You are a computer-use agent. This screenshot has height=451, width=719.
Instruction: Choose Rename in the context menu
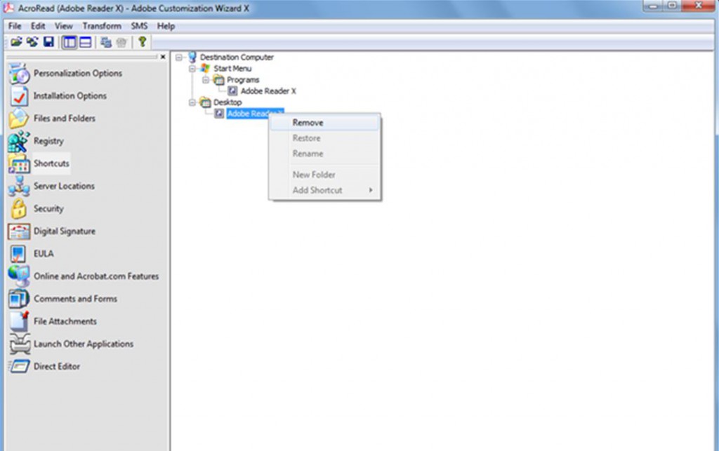pyautogui.click(x=324, y=154)
